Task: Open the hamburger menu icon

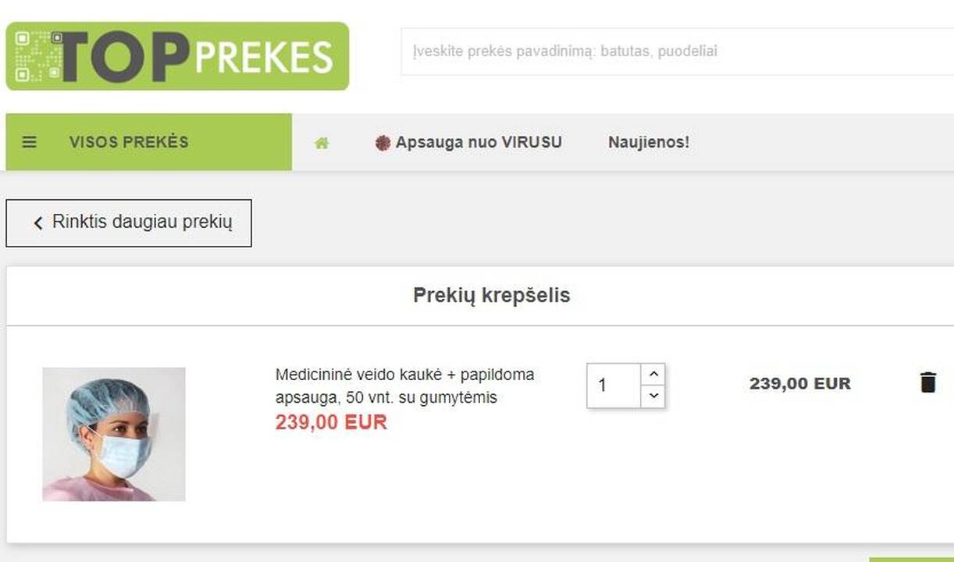Action: (x=29, y=142)
